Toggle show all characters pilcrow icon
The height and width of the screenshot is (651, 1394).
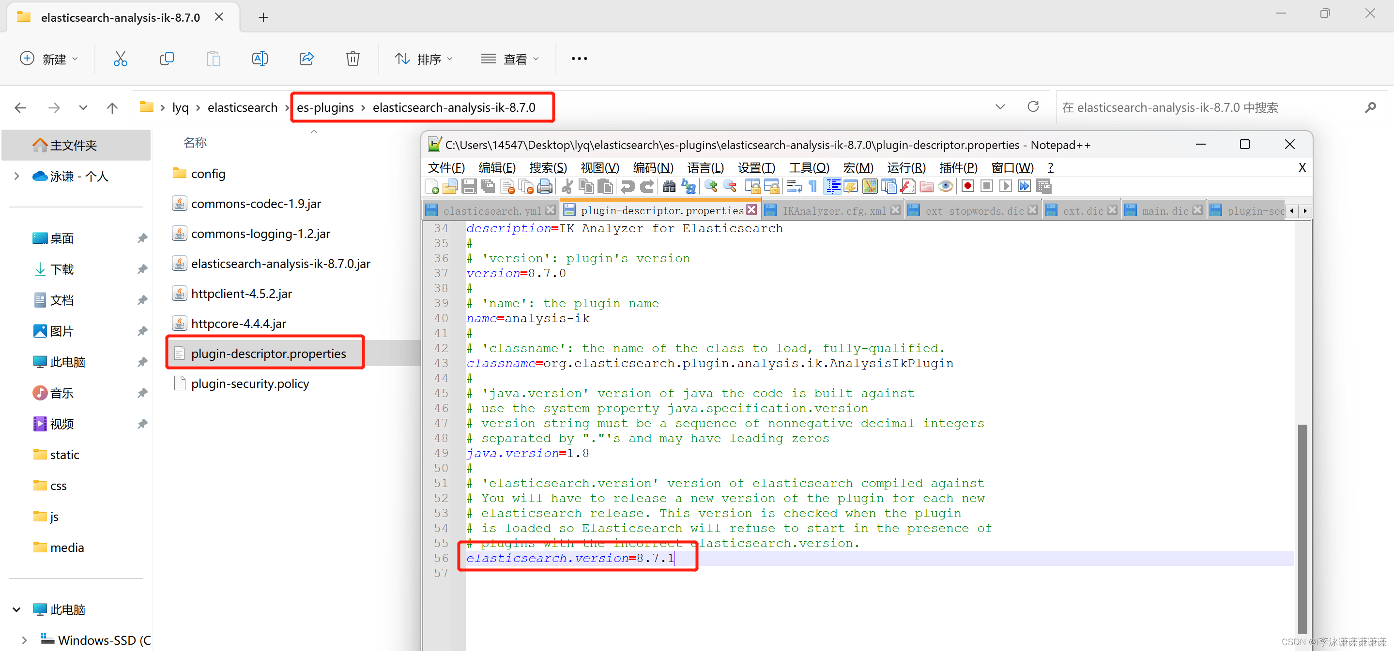pyautogui.click(x=812, y=187)
